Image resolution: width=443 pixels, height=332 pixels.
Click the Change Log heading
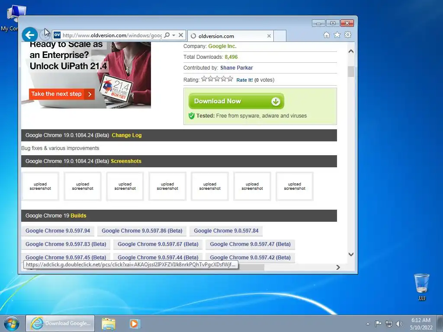127,135
